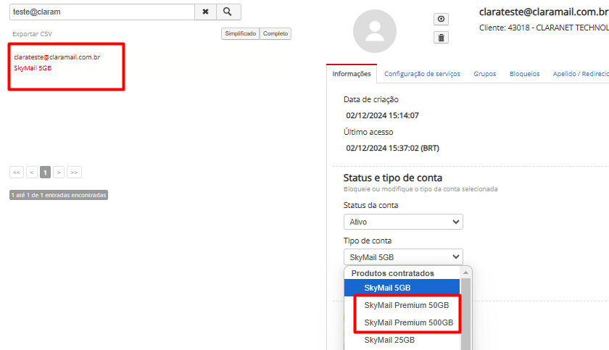Click the user avatar placeholder image

click(x=375, y=31)
